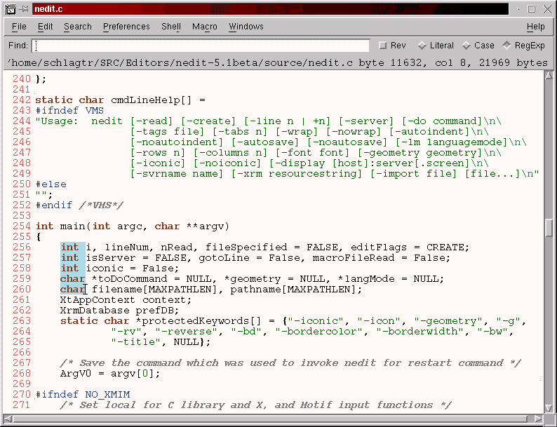Click '[-svrname name]' on line 249
The width and height of the screenshot is (557, 427).
point(177,174)
